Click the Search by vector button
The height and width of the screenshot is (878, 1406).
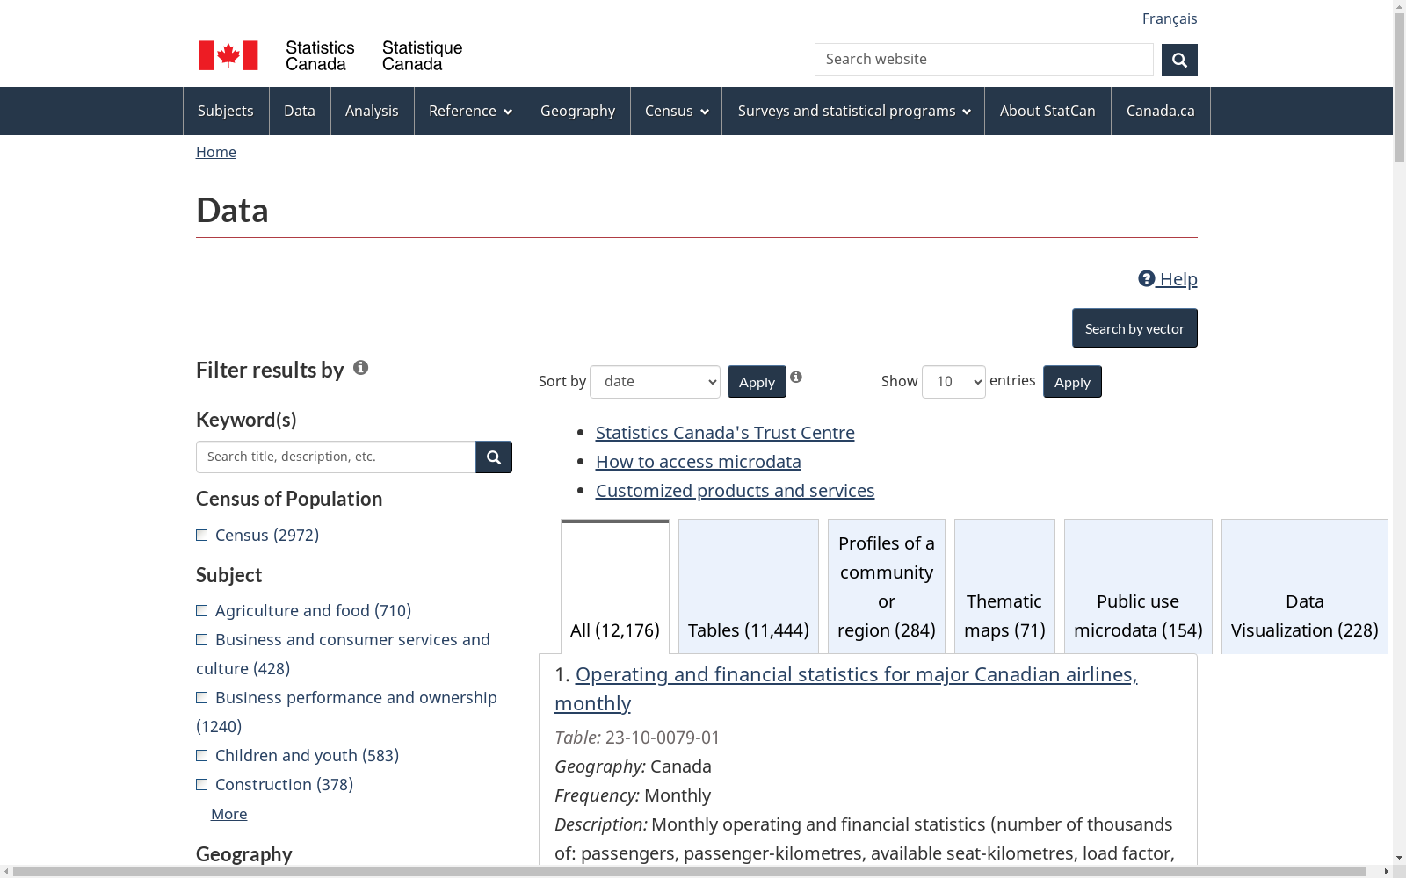(1134, 328)
